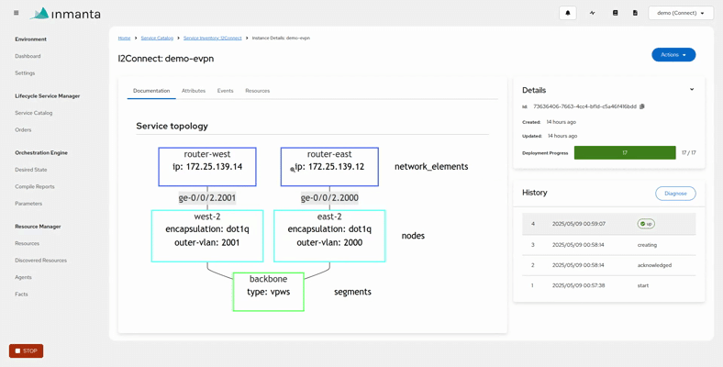Viewport: 723px width, 367px height.
Task: Click the Resource Manager group heading
Action: click(x=38, y=227)
